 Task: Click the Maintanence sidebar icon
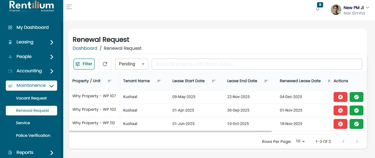tap(10, 85)
